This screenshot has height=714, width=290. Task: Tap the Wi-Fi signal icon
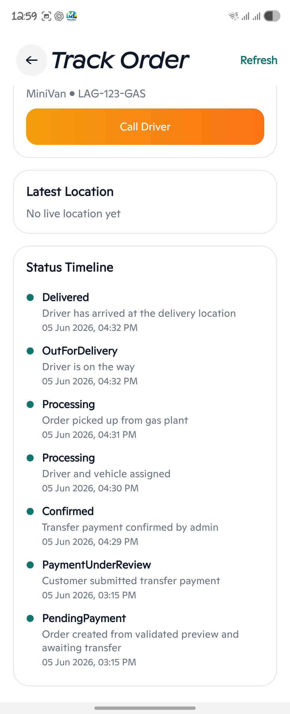coord(233,16)
